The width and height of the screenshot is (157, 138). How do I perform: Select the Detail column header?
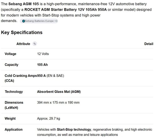click(149, 44)
